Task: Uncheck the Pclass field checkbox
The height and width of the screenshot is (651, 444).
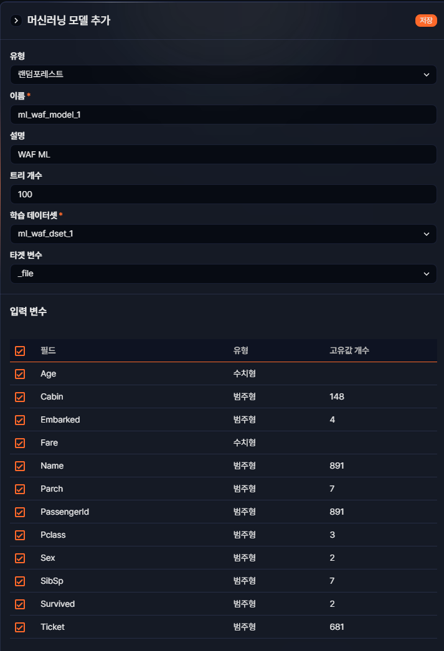Action: (x=19, y=535)
